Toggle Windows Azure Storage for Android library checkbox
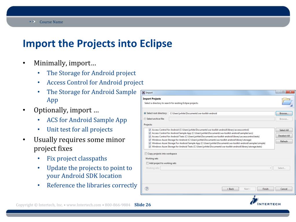Viewport: 296px width, 222px height. (x=150, y=140)
